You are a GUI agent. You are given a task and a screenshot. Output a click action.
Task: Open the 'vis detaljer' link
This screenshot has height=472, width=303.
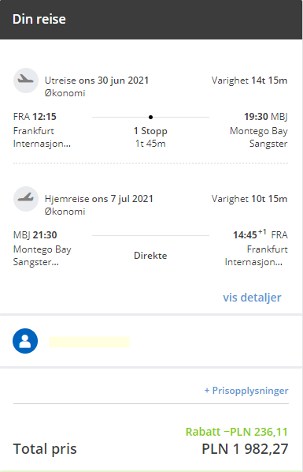click(x=252, y=298)
